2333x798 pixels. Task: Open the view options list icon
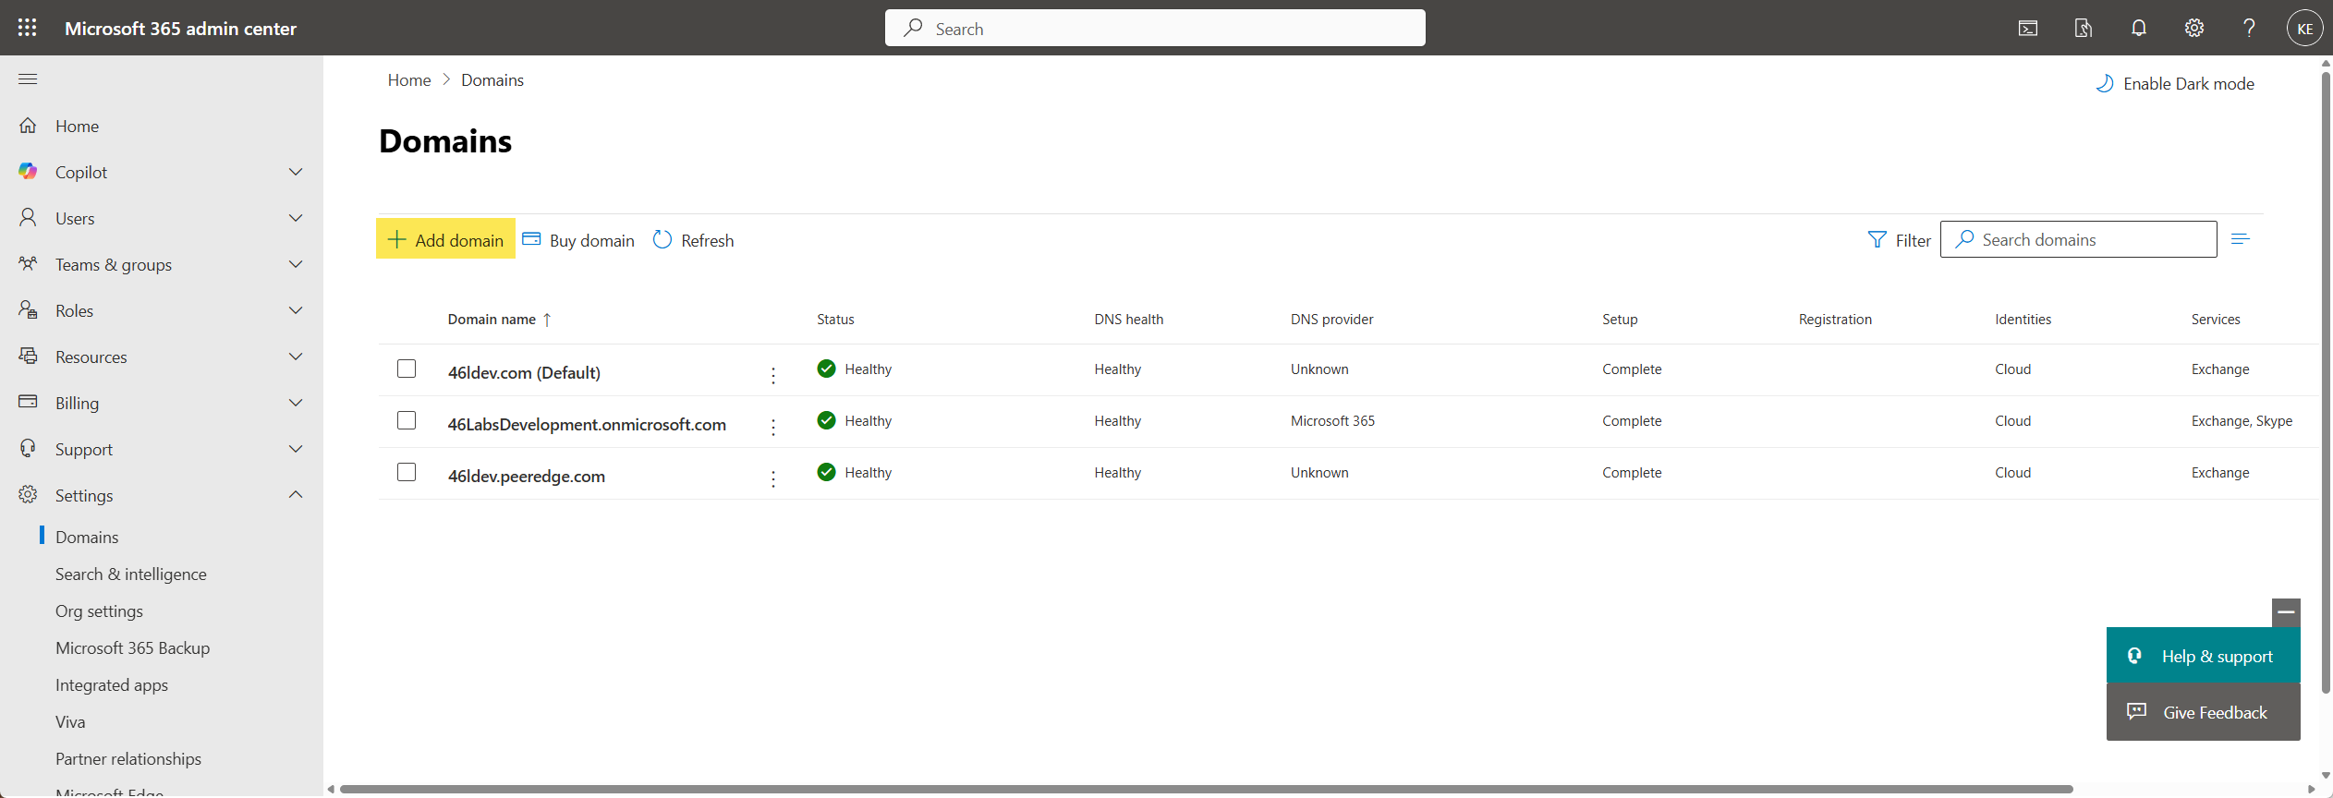[x=2240, y=239]
